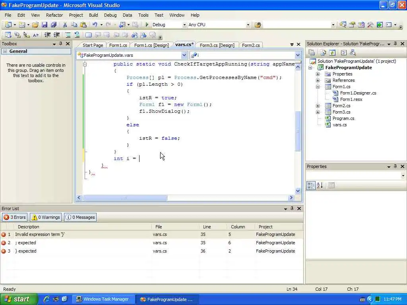Toggle the 3 Errors filter button

pos(15,217)
